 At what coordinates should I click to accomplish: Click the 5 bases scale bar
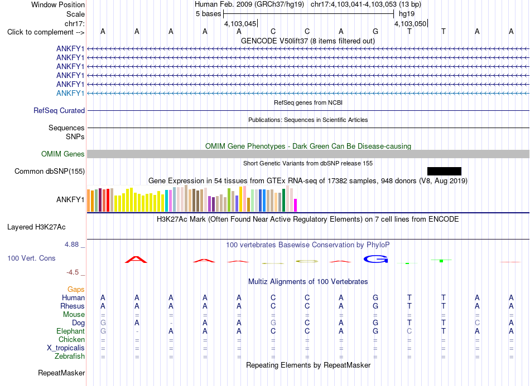(x=309, y=14)
